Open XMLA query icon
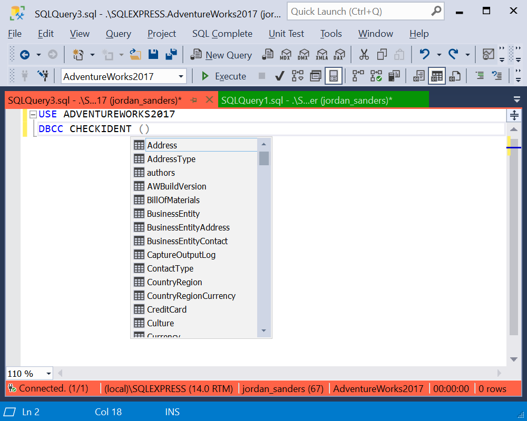 coord(322,54)
